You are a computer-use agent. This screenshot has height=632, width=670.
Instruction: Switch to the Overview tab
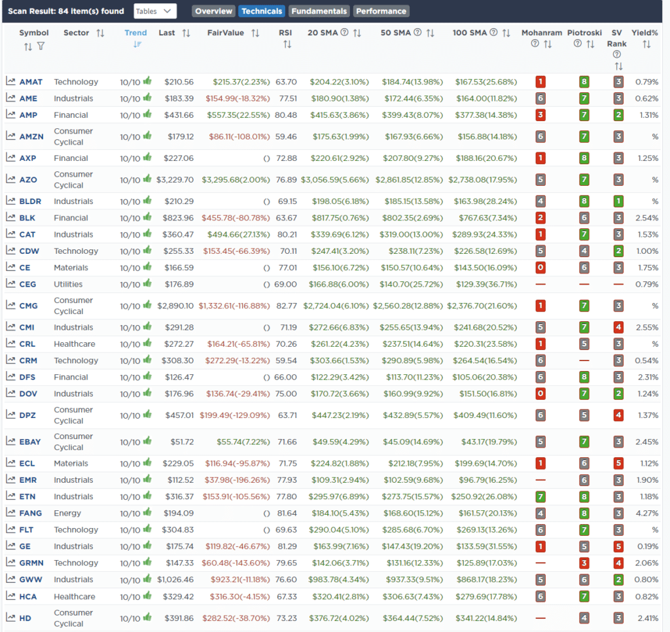(x=214, y=11)
